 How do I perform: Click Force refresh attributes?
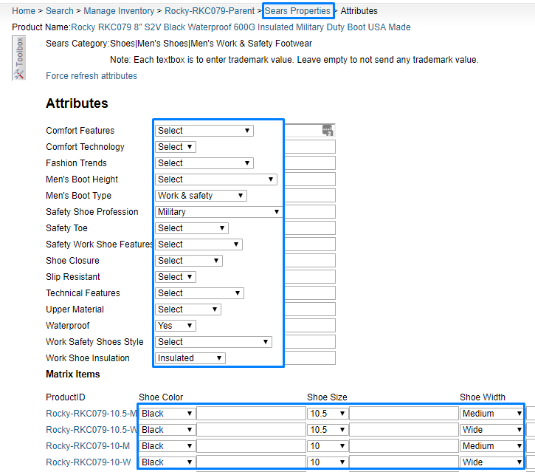point(92,76)
